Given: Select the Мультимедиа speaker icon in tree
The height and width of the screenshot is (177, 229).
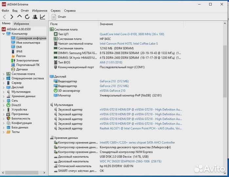Looking at the screenshot, I should (8, 92).
